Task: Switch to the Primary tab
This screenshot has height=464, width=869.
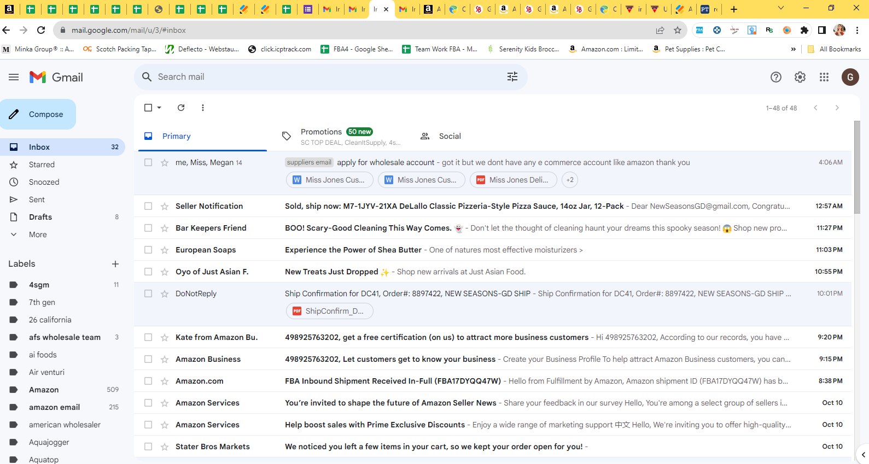Action: click(x=202, y=136)
